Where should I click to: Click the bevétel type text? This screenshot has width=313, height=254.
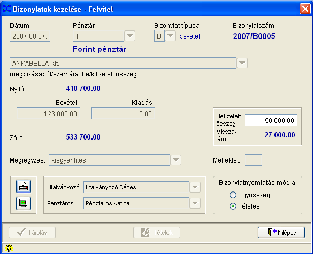(x=189, y=36)
